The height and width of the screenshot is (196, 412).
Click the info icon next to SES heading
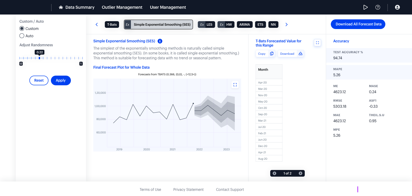[x=160, y=41]
